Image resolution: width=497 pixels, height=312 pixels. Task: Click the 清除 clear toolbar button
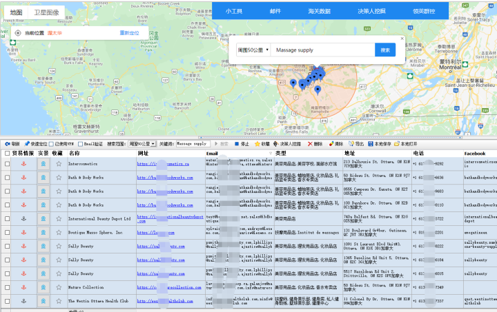tap(336, 144)
